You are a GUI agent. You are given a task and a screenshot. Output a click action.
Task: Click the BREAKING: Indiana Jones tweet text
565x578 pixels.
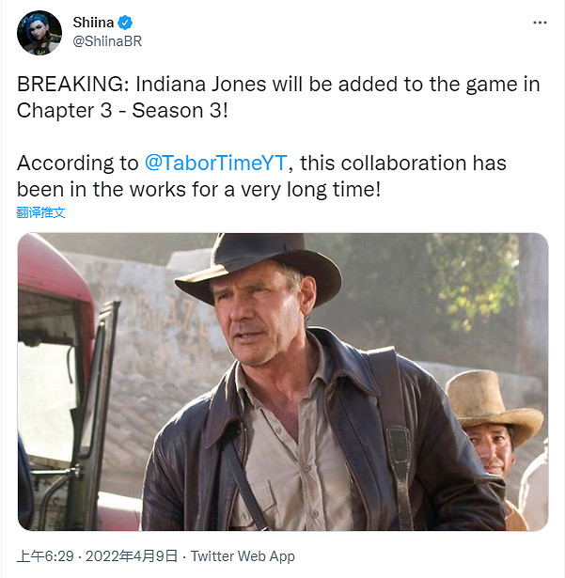click(x=278, y=84)
